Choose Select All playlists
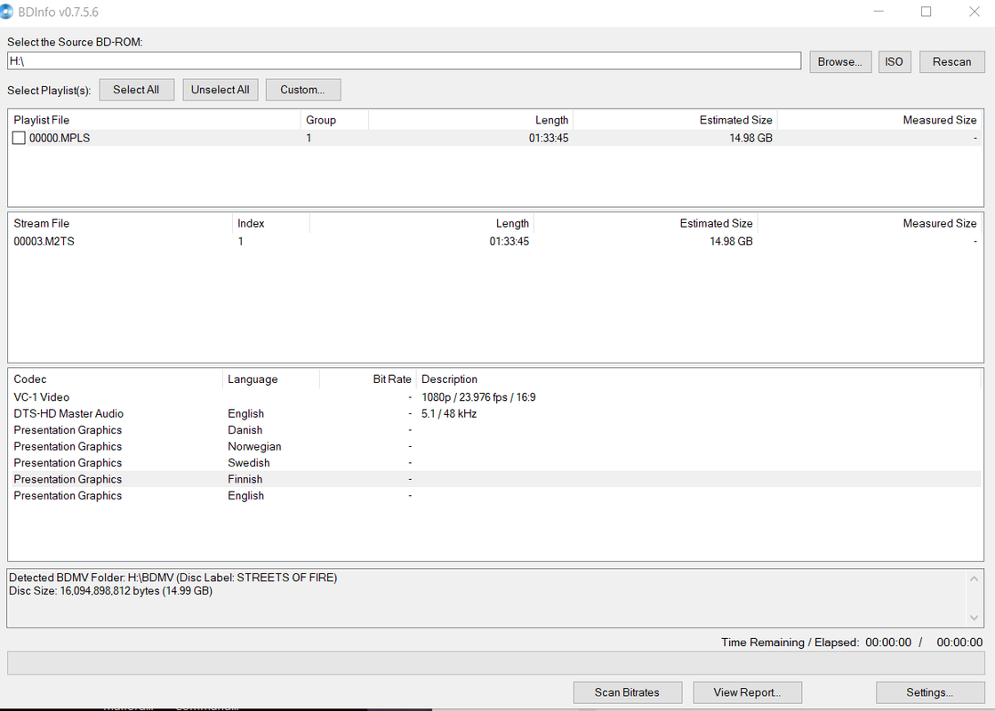Screen dimensions: 995x711 point(136,90)
